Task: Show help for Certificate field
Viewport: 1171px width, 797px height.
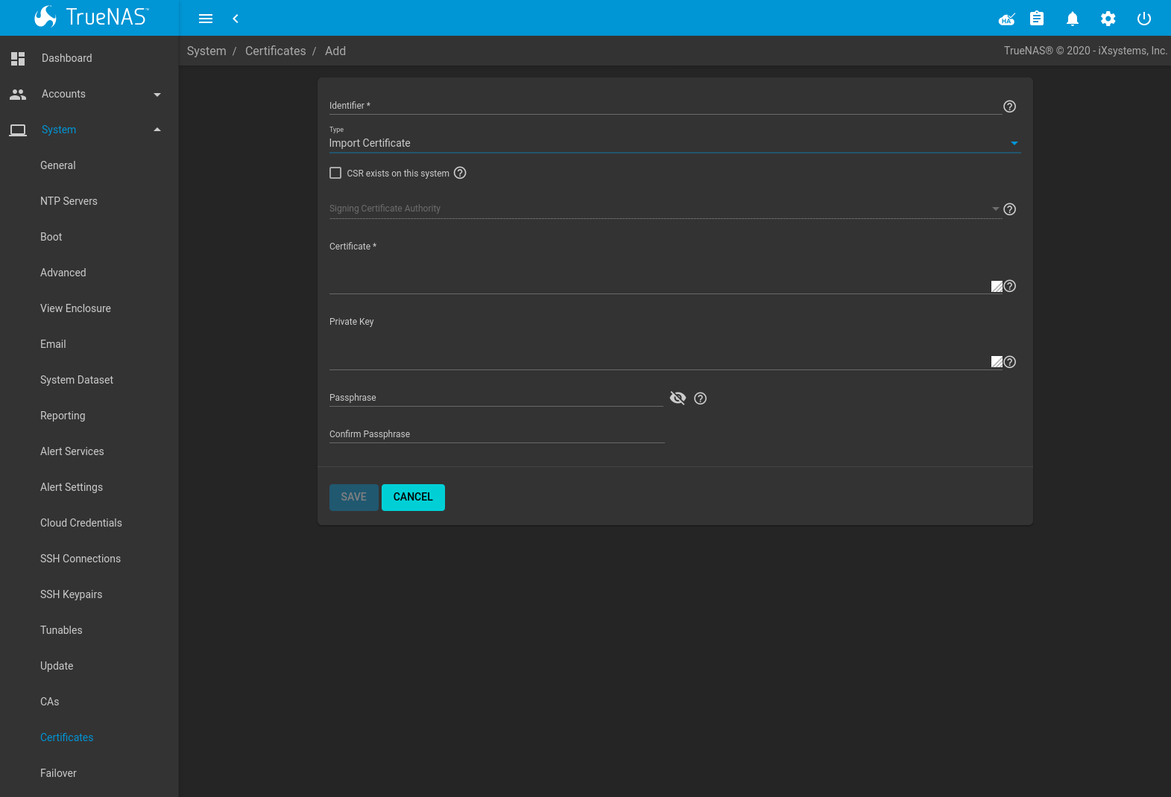Action: click(x=1010, y=286)
